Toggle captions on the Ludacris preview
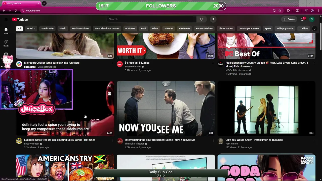The width and height of the screenshot is (322, 181). 109,94
